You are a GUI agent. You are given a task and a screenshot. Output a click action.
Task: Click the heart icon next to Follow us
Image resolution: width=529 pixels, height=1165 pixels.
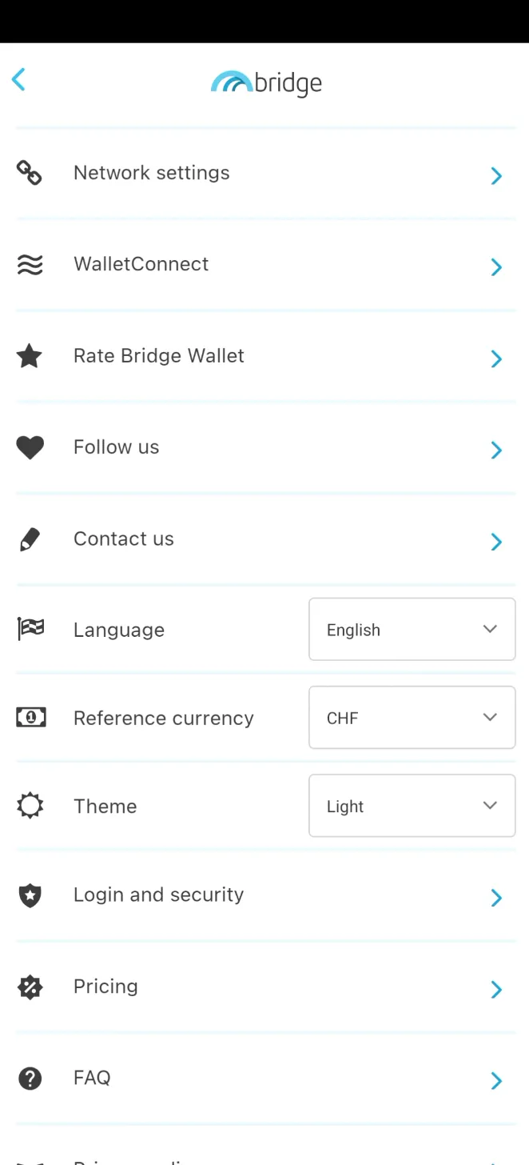point(30,447)
